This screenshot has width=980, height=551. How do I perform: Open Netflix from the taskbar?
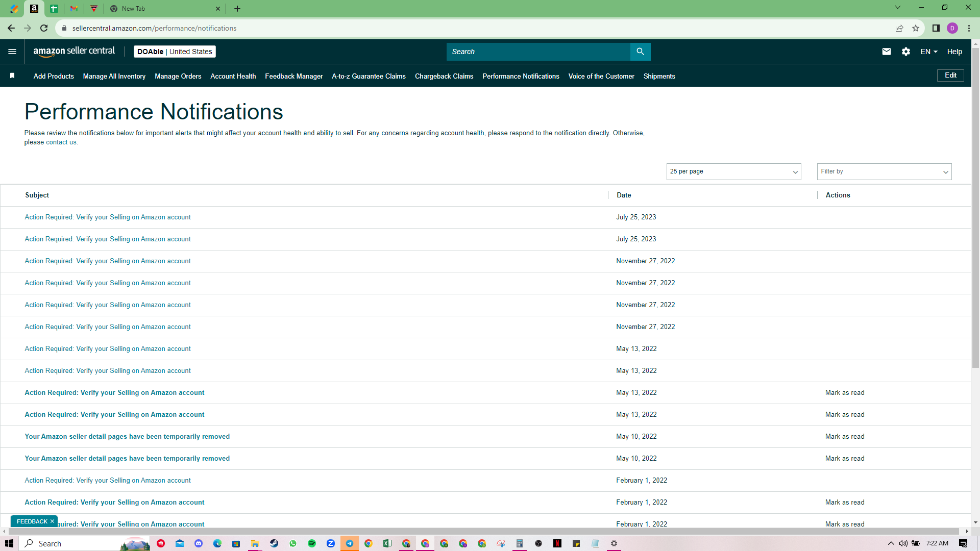pos(557,543)
